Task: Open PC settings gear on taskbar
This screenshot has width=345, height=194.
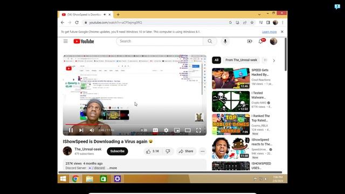Action: tap(118, 179)
